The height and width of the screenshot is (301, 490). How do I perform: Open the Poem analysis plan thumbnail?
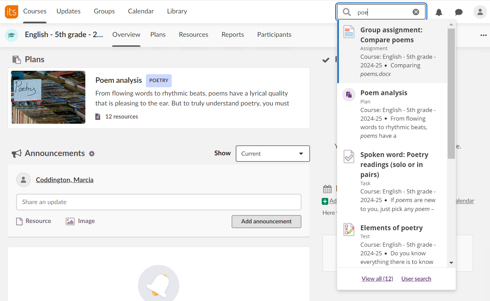point(48,97)
